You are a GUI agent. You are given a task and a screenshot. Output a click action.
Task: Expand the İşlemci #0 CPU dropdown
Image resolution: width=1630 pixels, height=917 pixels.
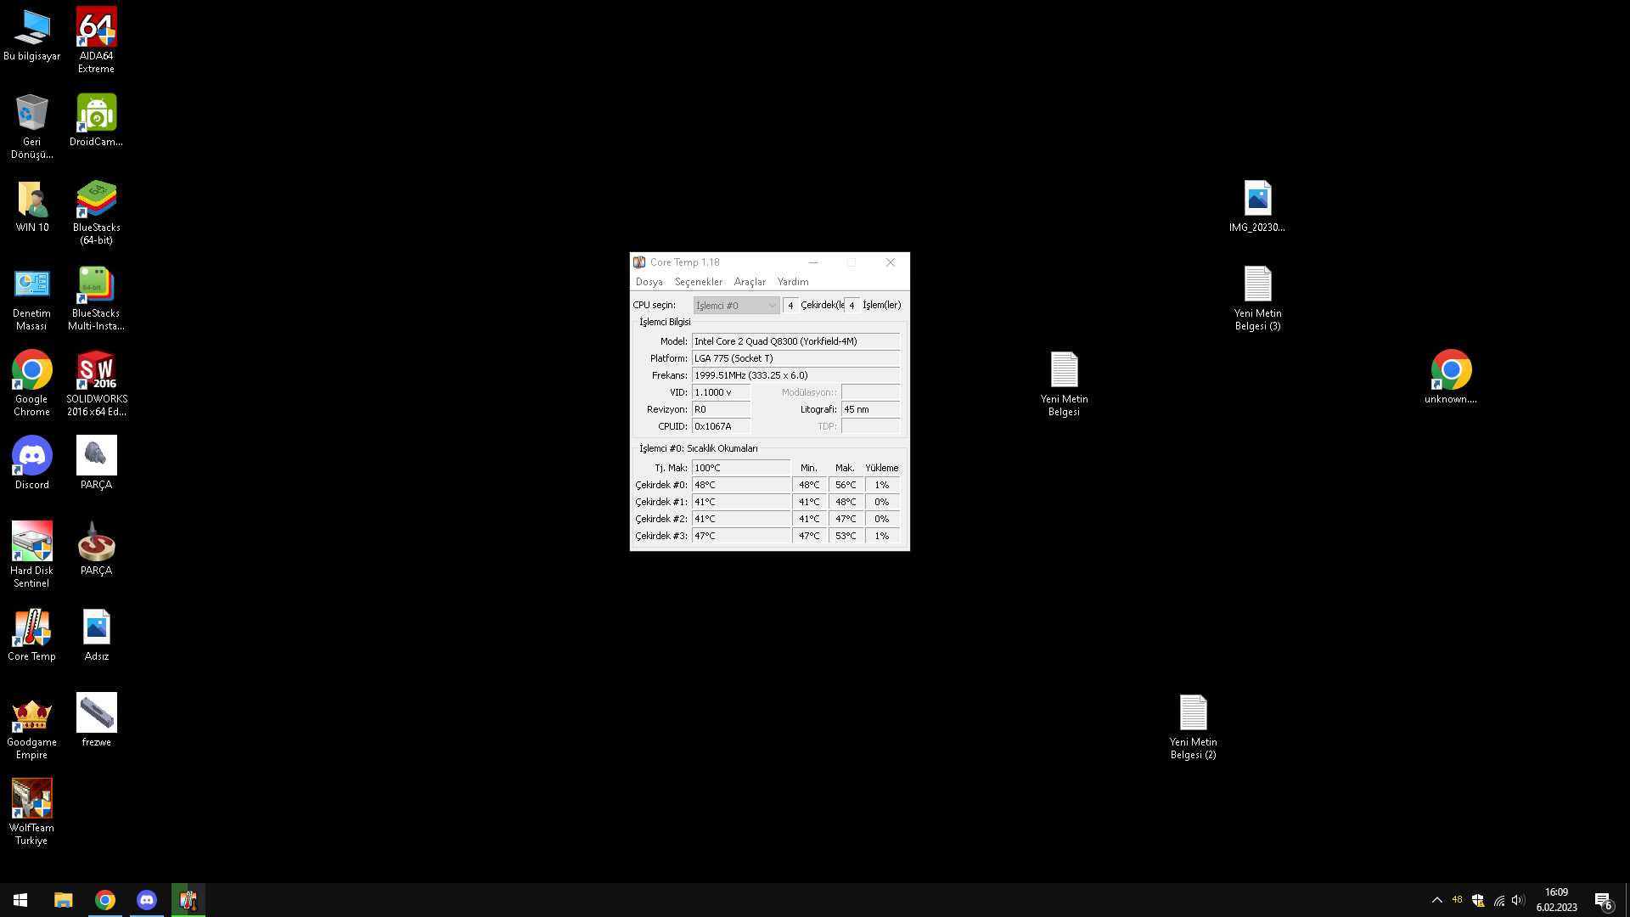tap(736, 306)
